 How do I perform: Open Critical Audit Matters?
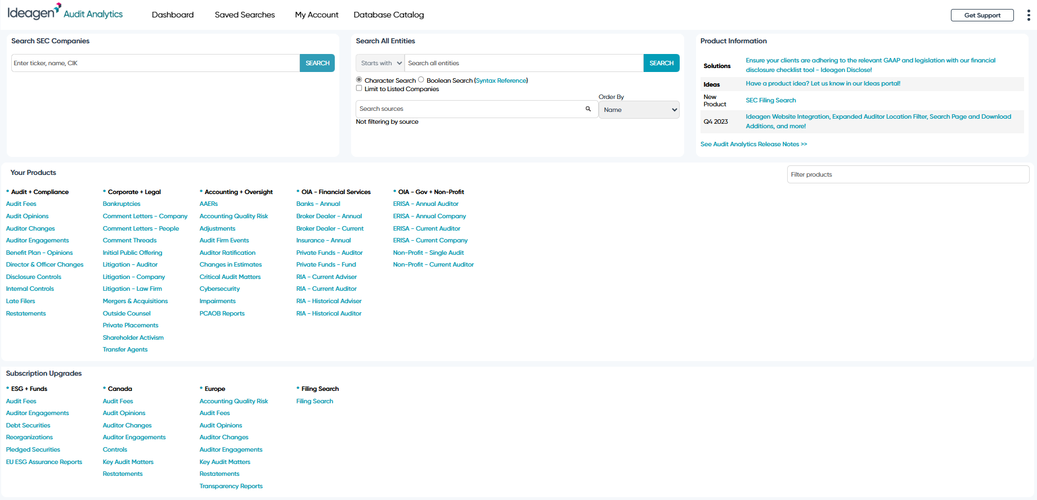pos(230,277)
